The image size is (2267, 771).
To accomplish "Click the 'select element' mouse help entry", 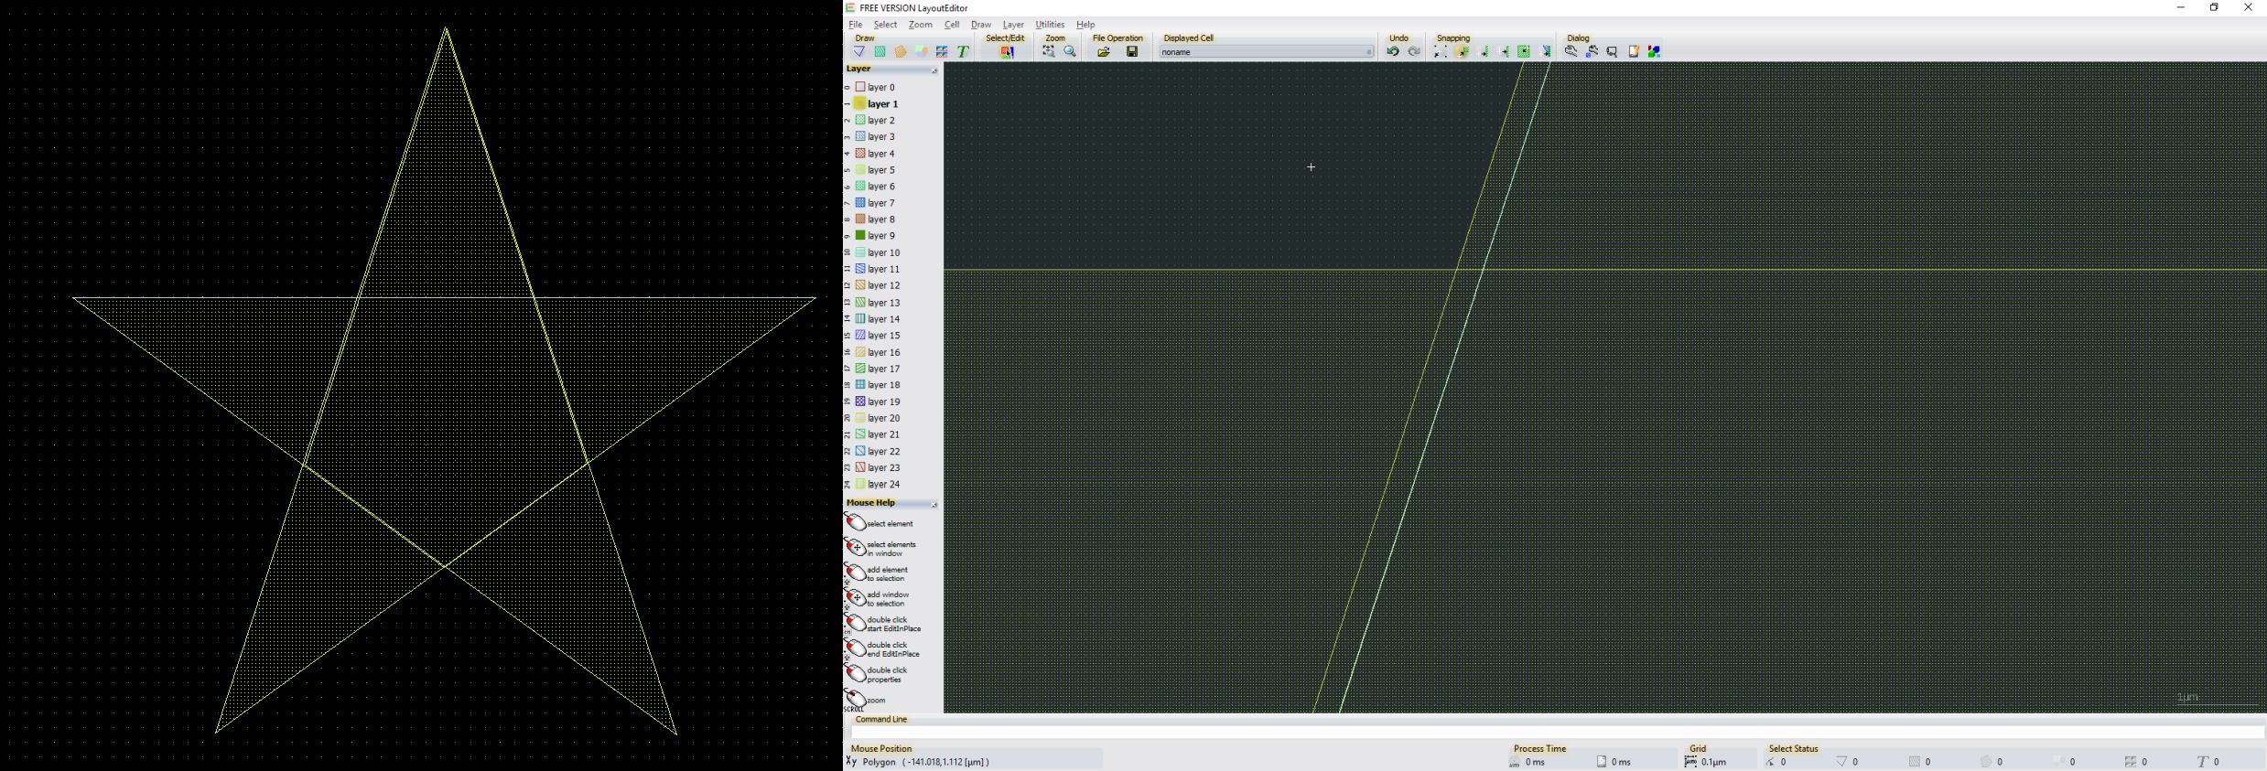I will (880, 523).
